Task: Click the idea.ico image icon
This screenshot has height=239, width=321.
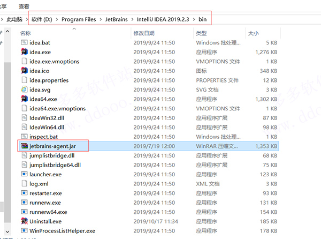Action: pos(24,71)
